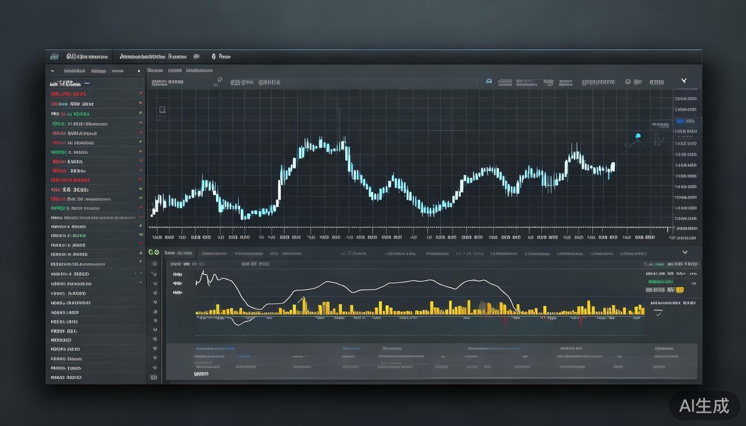Click the green double-circle icon above the indicator panel

click(x=153, y=252)
